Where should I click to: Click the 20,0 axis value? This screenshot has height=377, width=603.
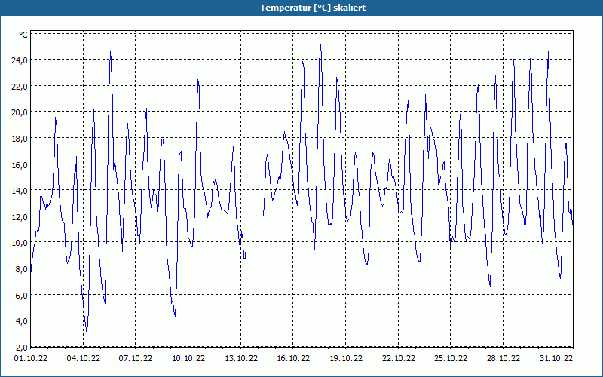point(20,112)
